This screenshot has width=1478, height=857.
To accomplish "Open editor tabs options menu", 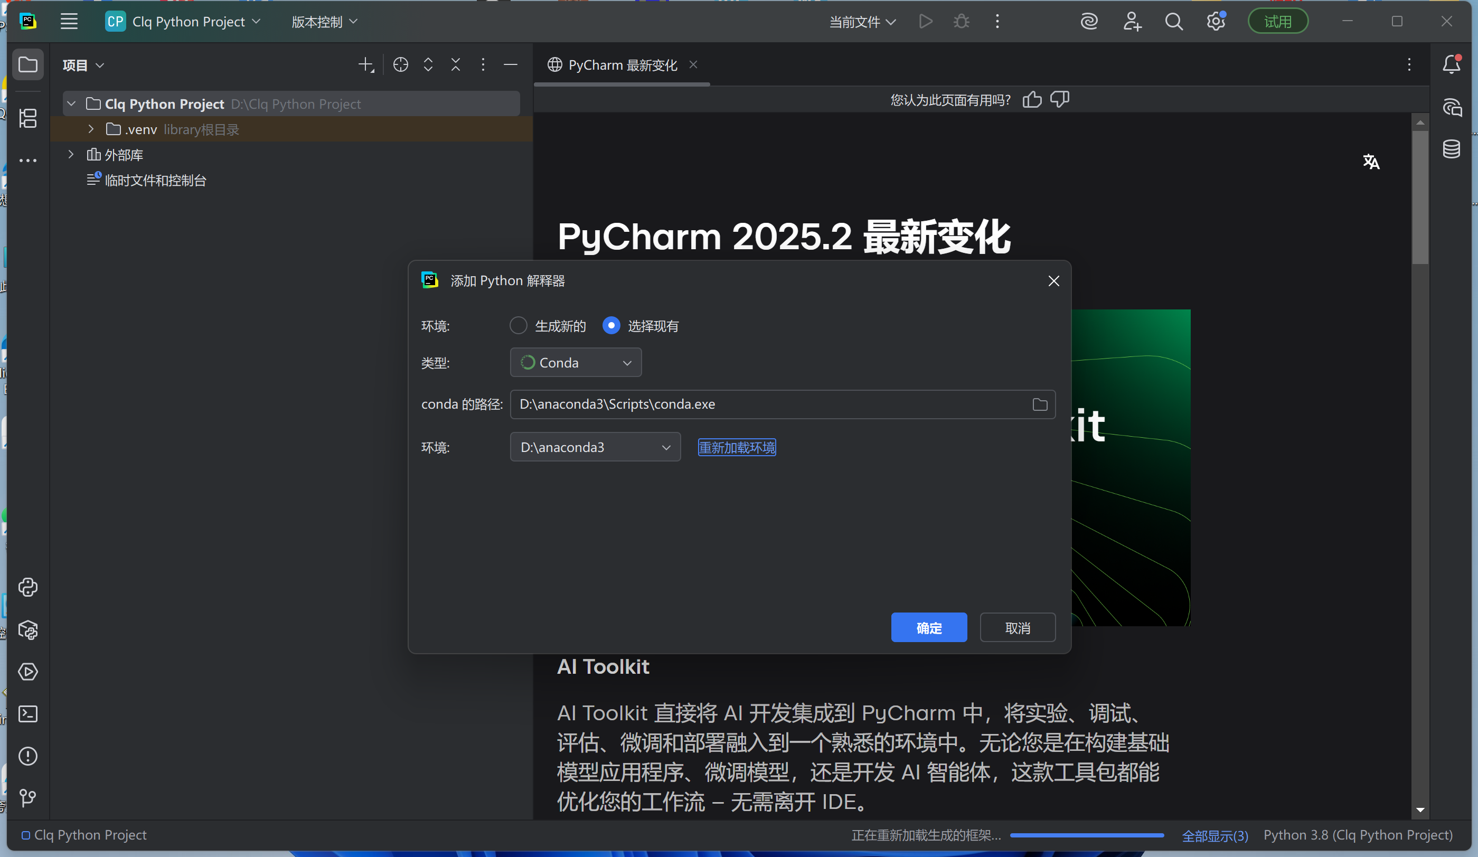I will point(1409,64).
